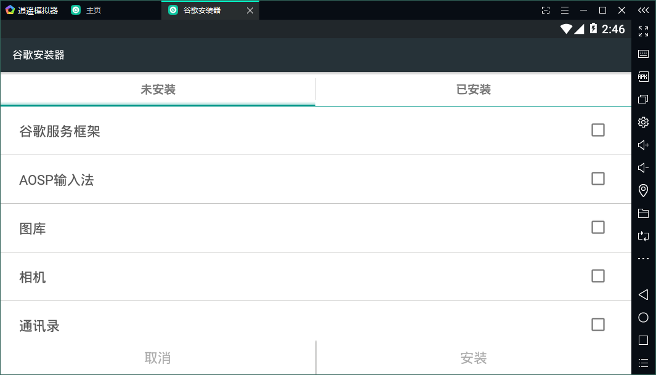Select the 谷歌服务框架 row label
The height and width of the screenshot is (375, 656).
click(x=60, y=131)
